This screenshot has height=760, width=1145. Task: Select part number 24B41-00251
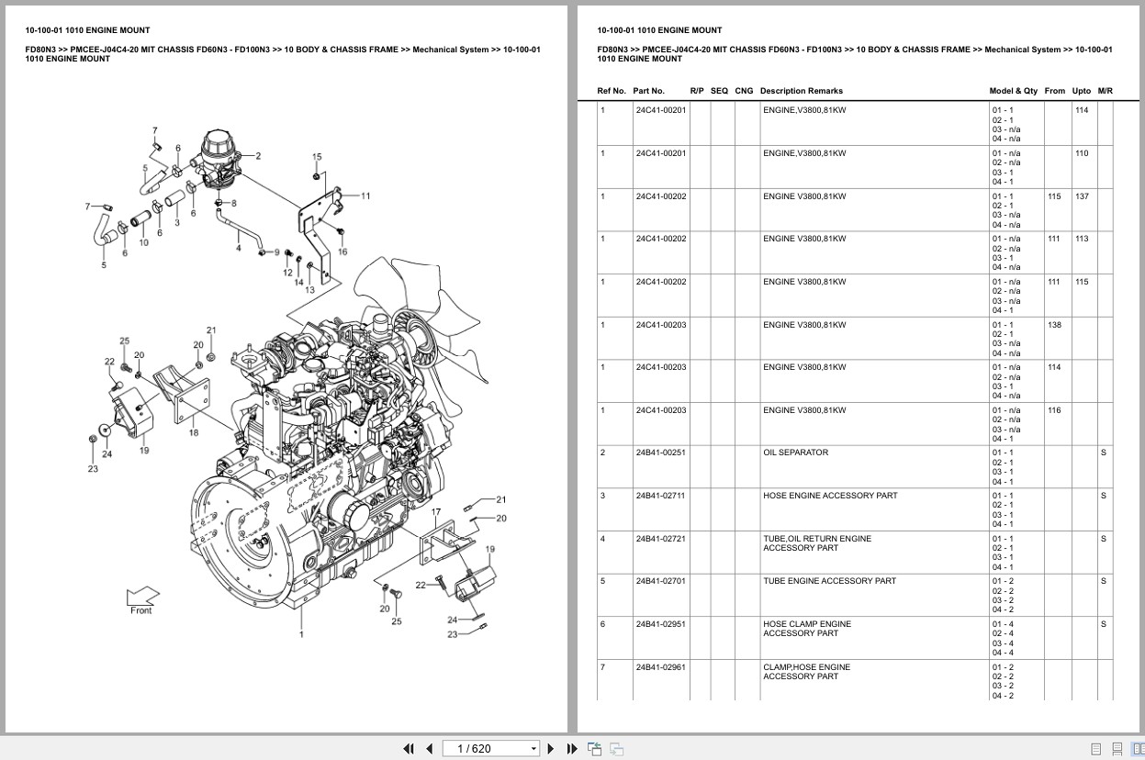click(660, 453)
